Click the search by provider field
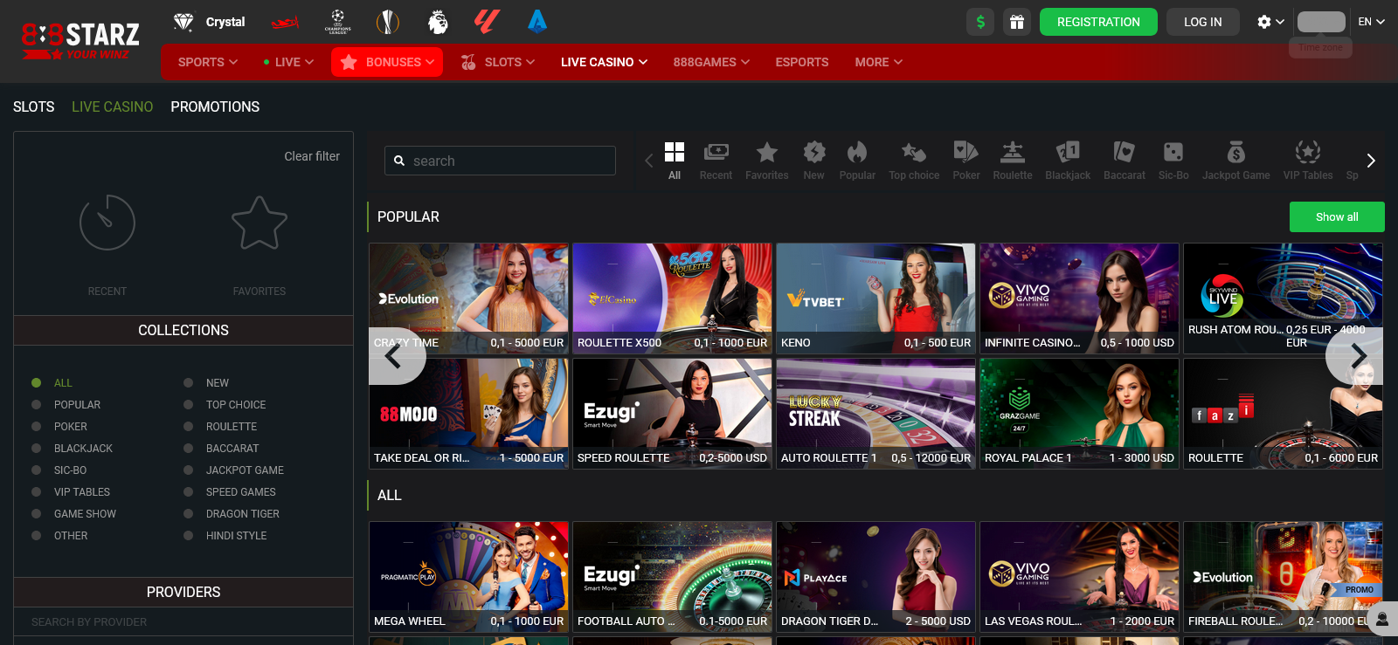 (183, 621)
